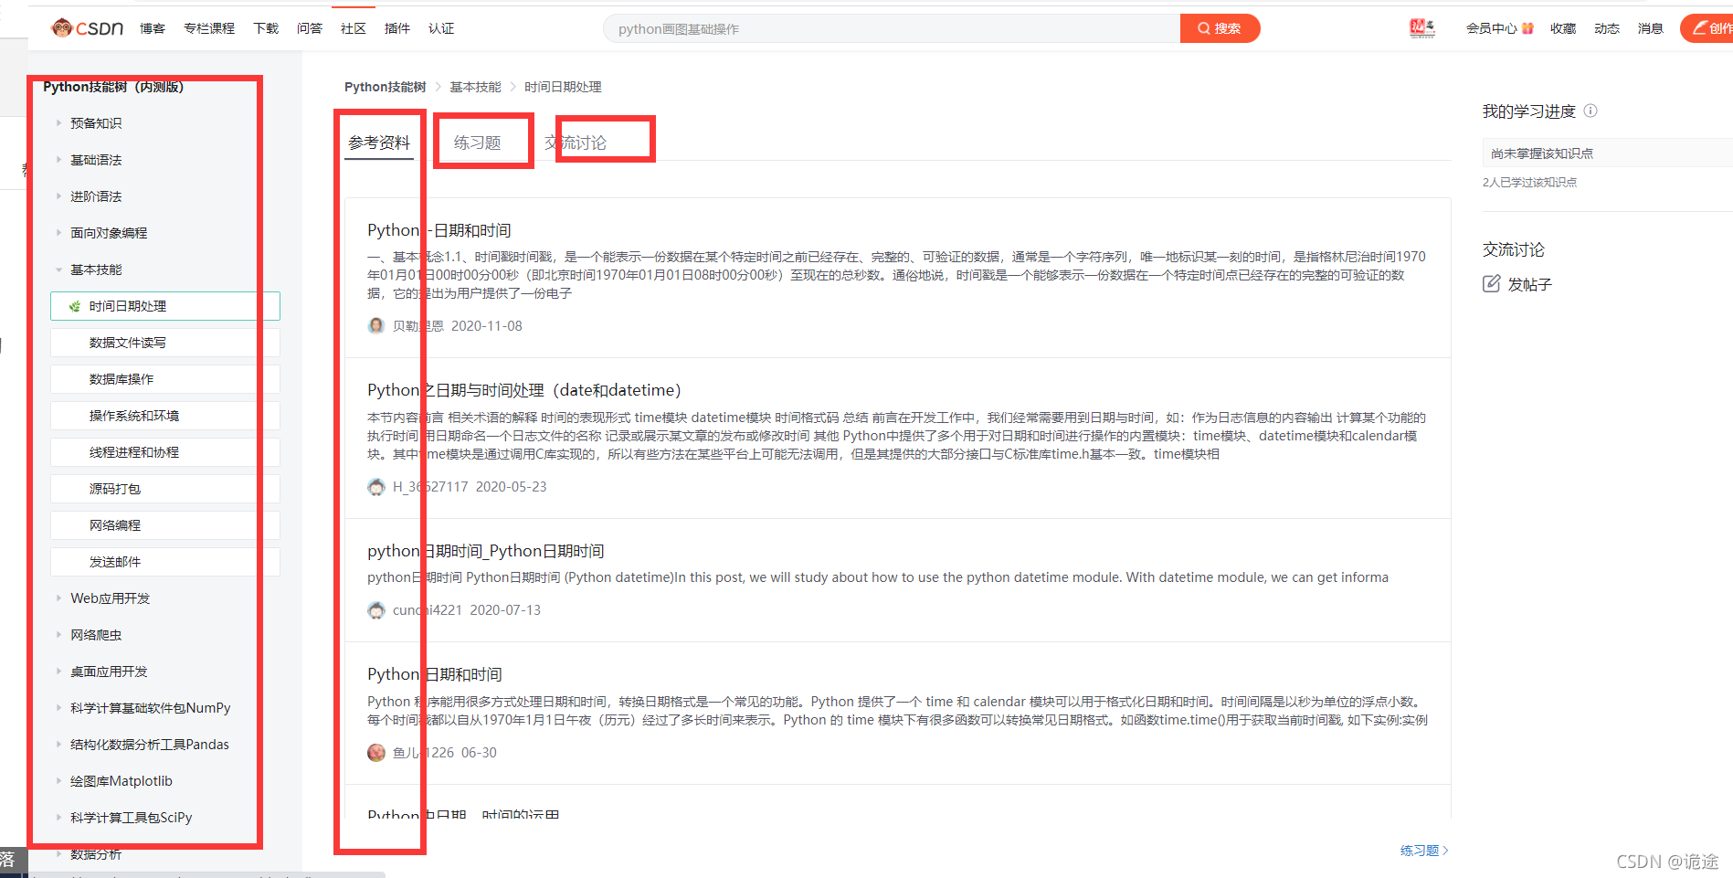
Task: Open 认证 in the top navigation
Action: click(x=441, y=28)
